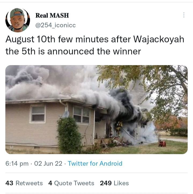This screenshot has width=193, height=194.
Task: Click the satellite dish on house wall
Action: pyautogui.click(x=66, y=114)
